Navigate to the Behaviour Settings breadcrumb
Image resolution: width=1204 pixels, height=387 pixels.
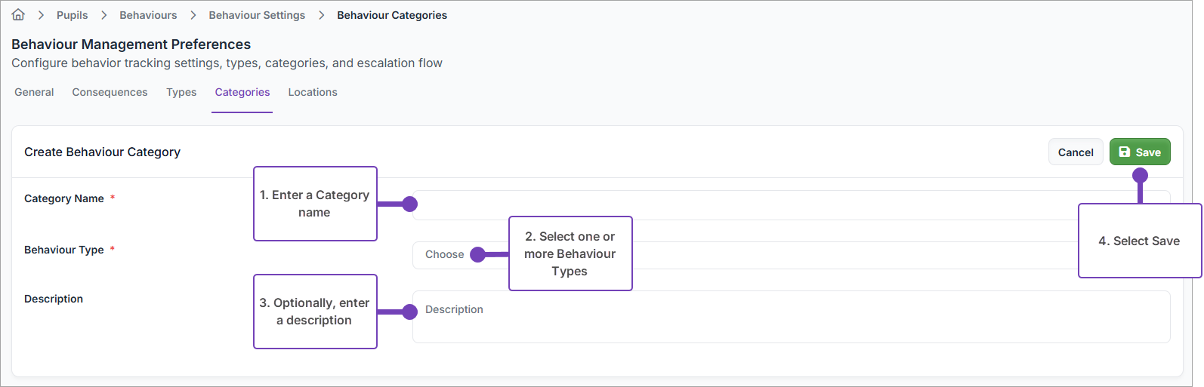point(257,15)
